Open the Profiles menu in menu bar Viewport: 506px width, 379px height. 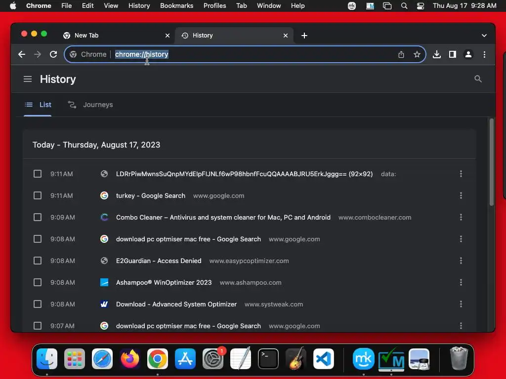coord(214,6)
